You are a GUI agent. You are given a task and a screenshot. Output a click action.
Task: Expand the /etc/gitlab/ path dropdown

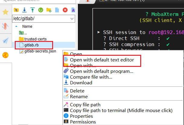72,19
